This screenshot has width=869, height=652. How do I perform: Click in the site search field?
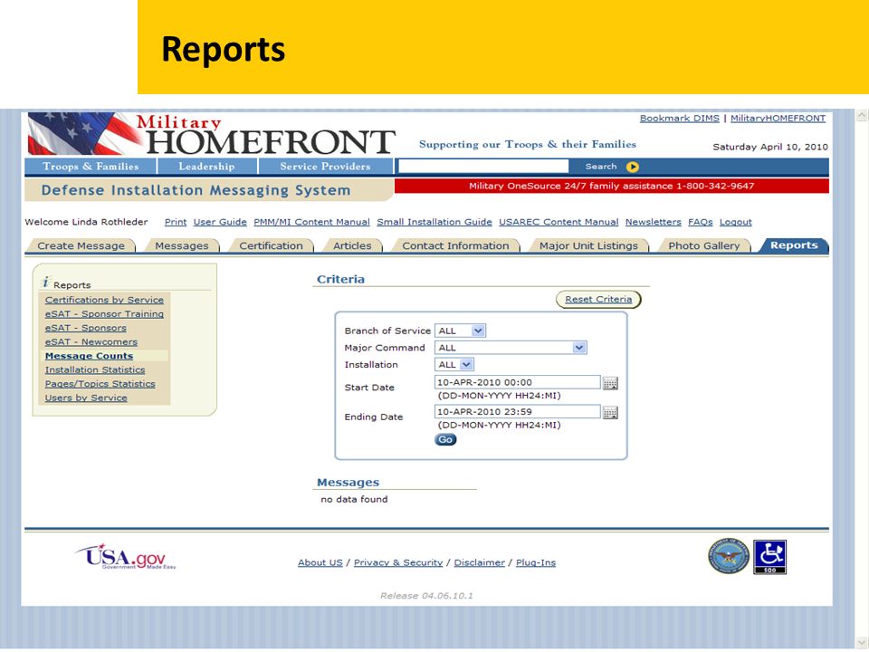[483, 167]
